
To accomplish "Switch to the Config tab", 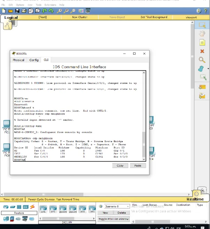I will coord(34,60).
